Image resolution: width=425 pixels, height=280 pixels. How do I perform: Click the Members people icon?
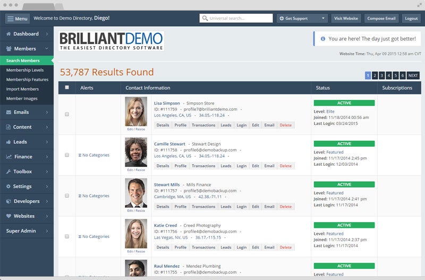(x=8, y=48)
